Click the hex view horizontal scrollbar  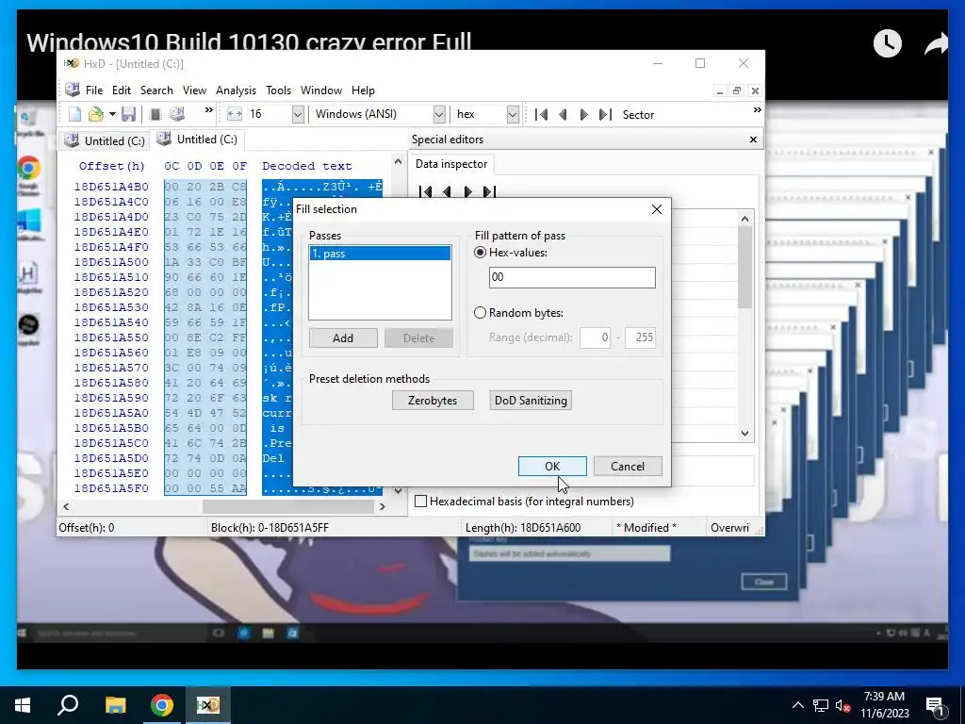pos(288,506)
